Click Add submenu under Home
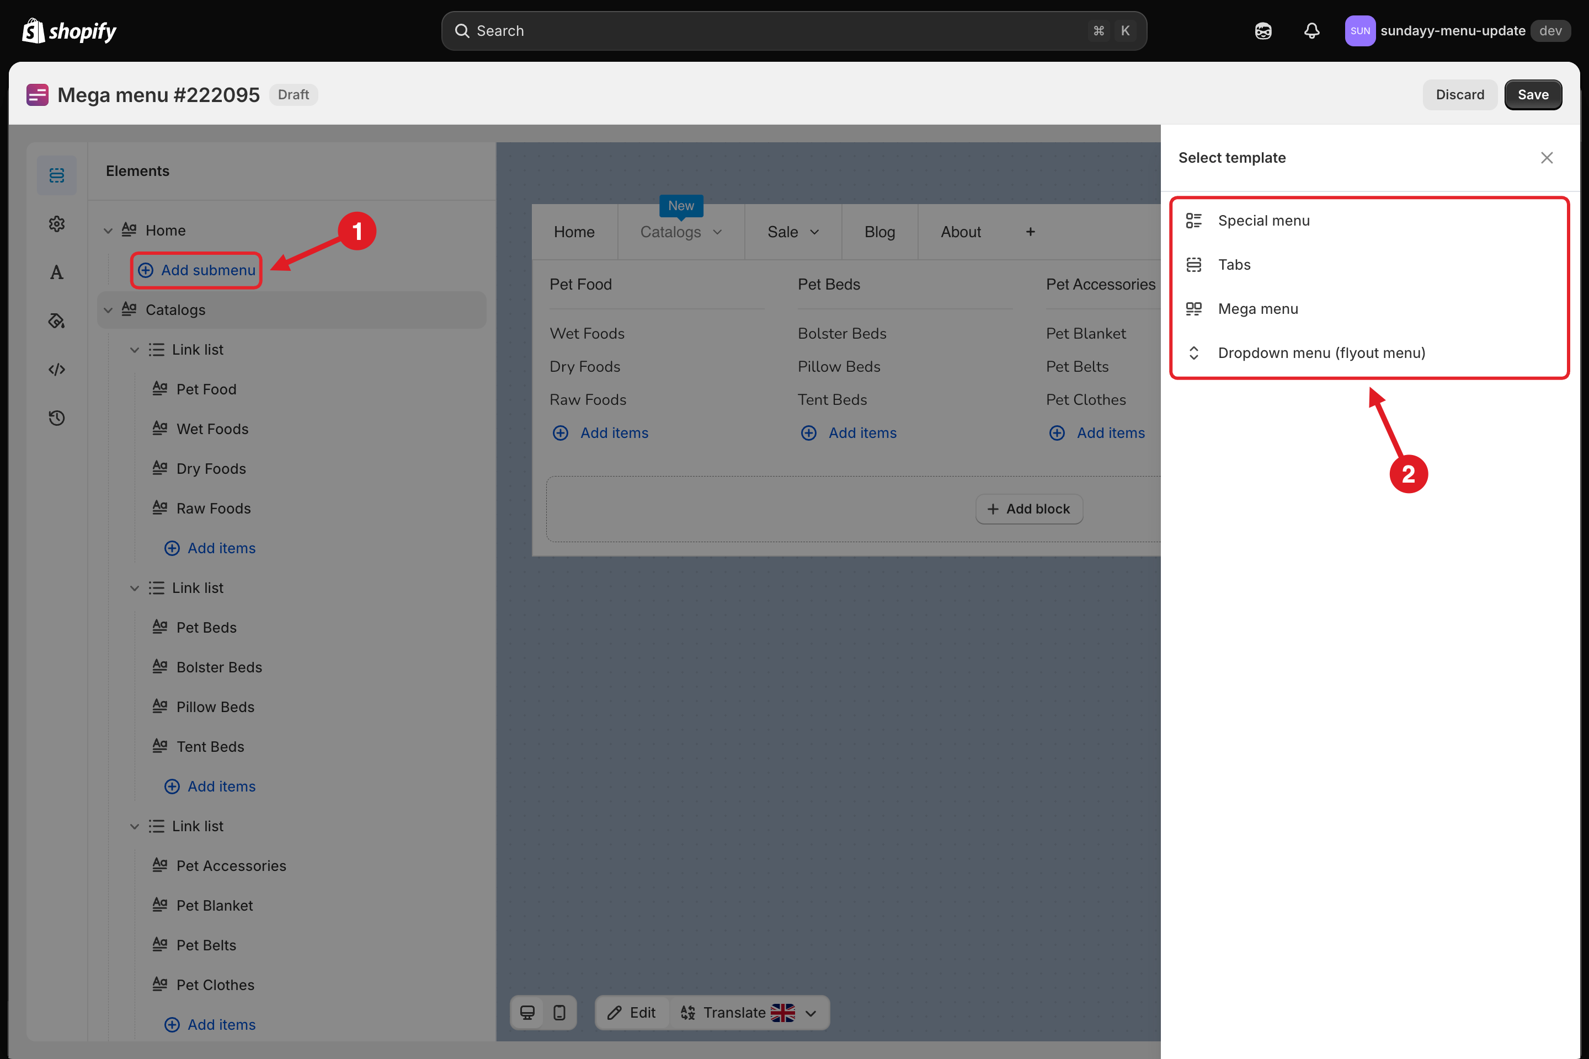The height and width of the screenshot is (1059, 1589). tap(196, 270)
